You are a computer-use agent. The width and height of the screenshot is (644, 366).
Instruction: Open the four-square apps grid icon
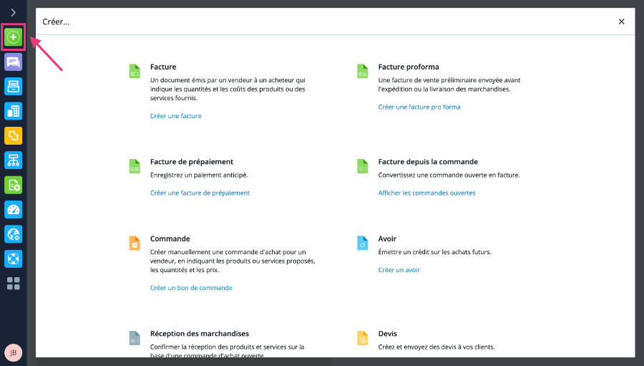click(x=14, y=284)
